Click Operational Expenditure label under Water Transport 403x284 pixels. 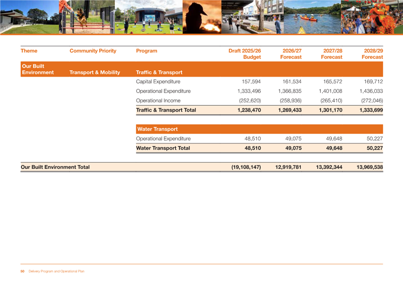[163, 138]
